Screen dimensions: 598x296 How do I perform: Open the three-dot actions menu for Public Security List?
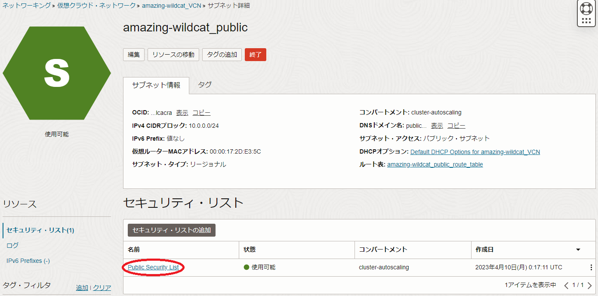pyautogui.click(x=591, y=268)
